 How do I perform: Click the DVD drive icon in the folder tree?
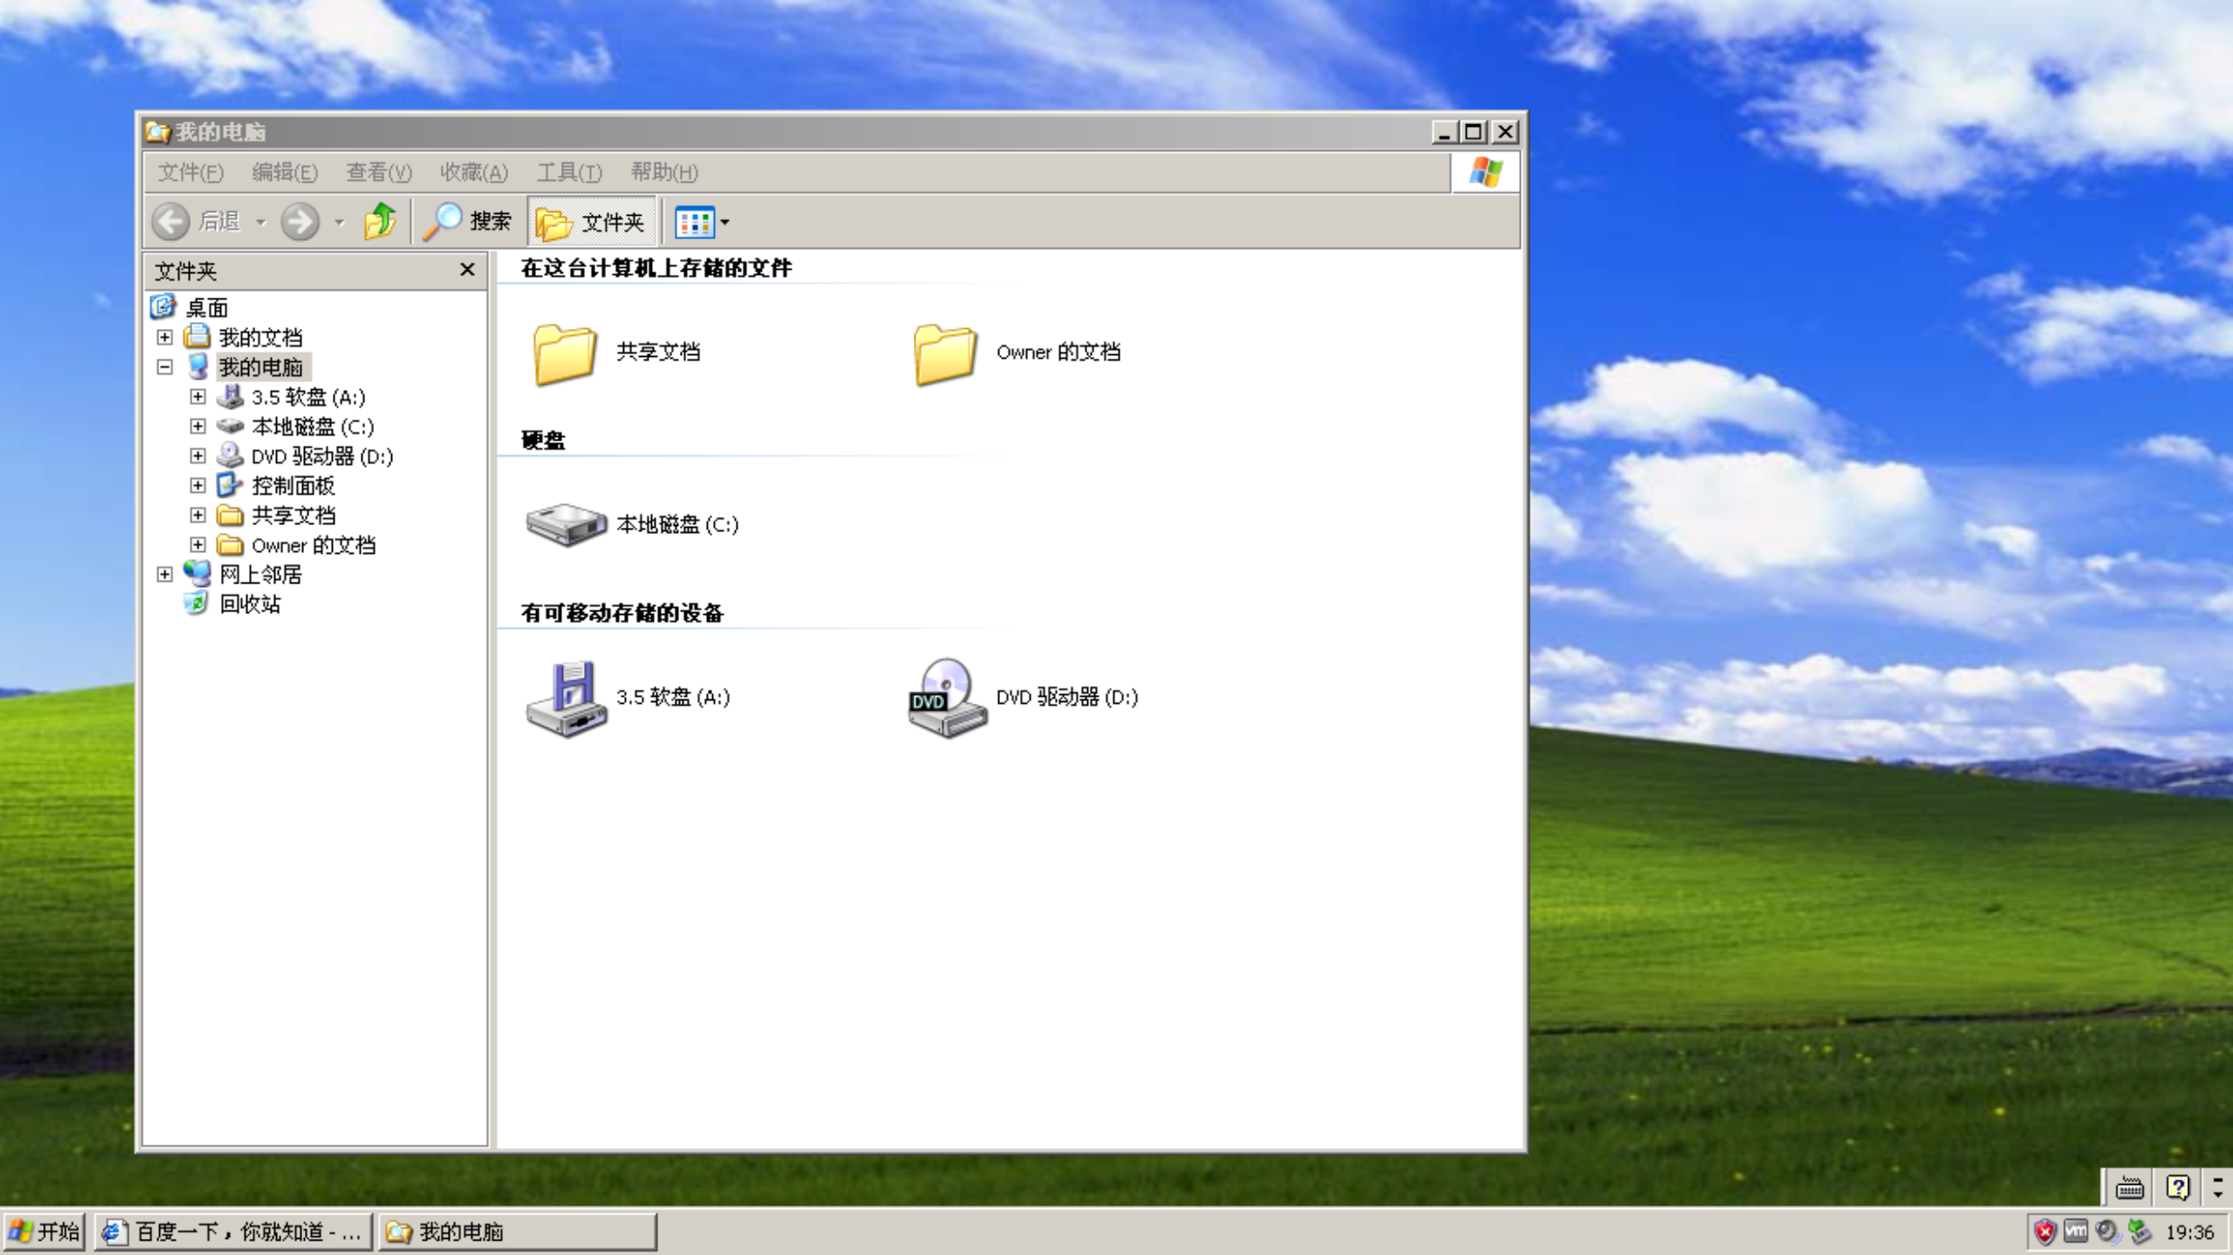(230, 456)
